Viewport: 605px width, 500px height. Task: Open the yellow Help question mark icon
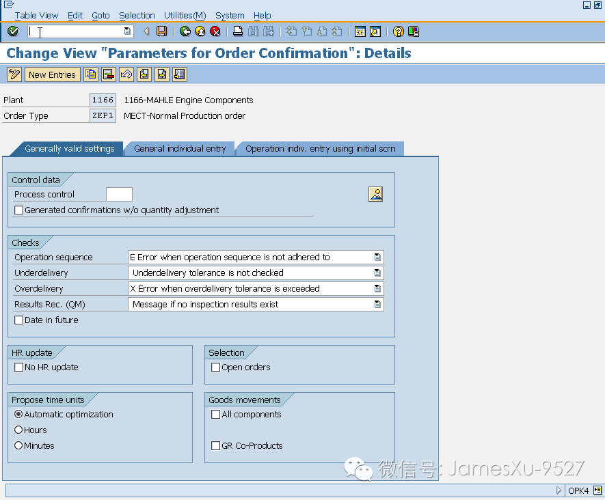(x=398, y=31)
